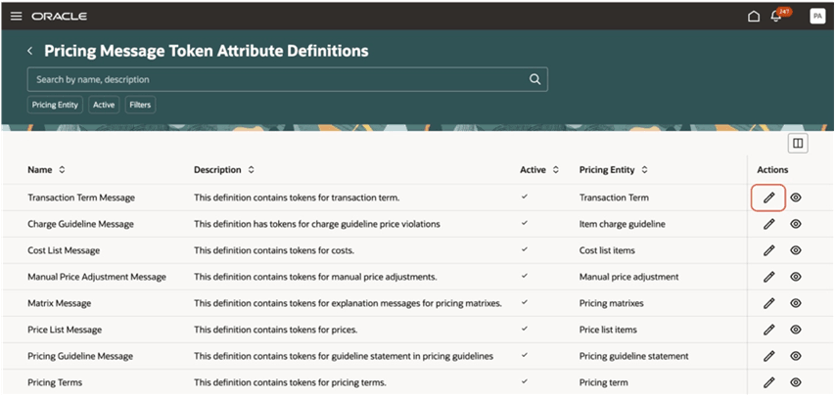This screenshot has width=836, height=397.
Task: Open the column layout icon above table
Action: (x=798, y=143)
